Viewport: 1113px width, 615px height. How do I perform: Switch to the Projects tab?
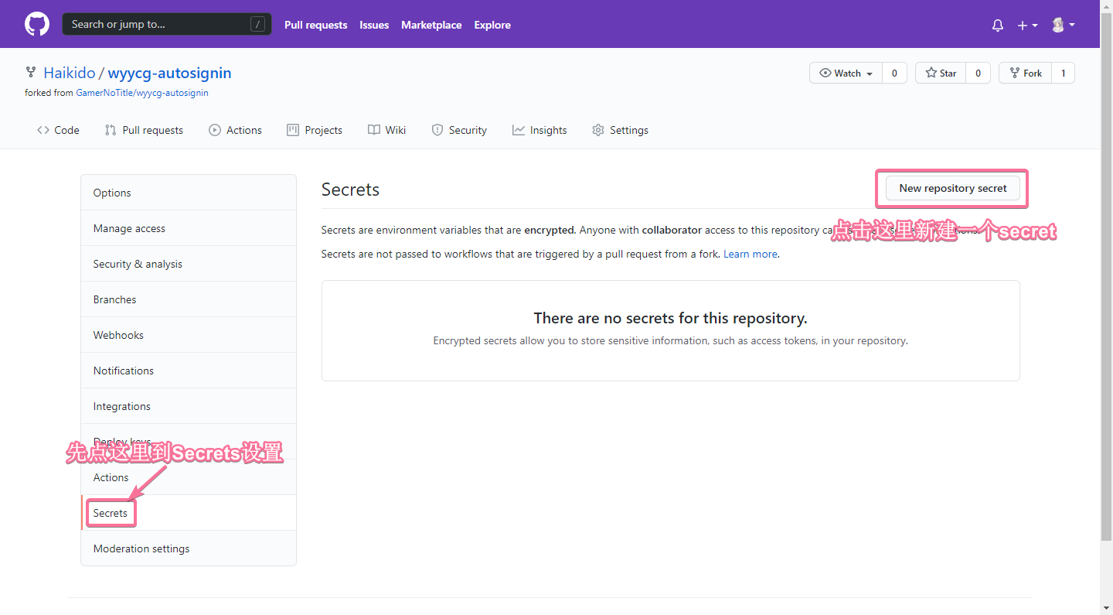point(315,130)
